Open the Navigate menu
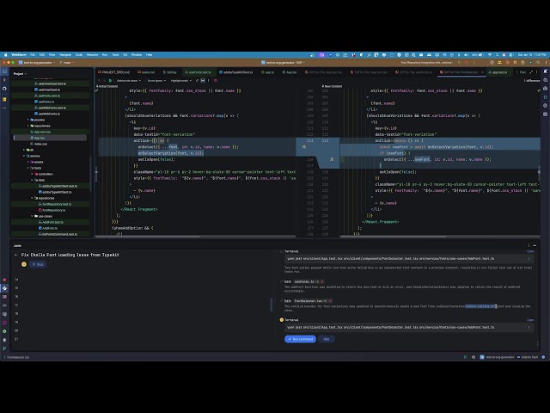This screenshot has width=550, height=413. pyautogui.click(x=65, y=55)
